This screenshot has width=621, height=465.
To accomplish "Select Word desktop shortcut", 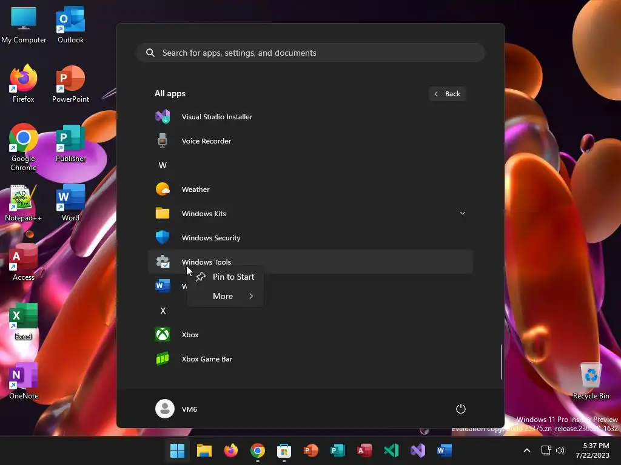I will coord(70,203).
